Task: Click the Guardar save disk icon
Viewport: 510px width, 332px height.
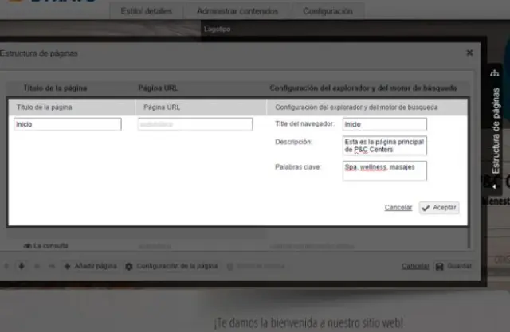Action: coord(439,266)
